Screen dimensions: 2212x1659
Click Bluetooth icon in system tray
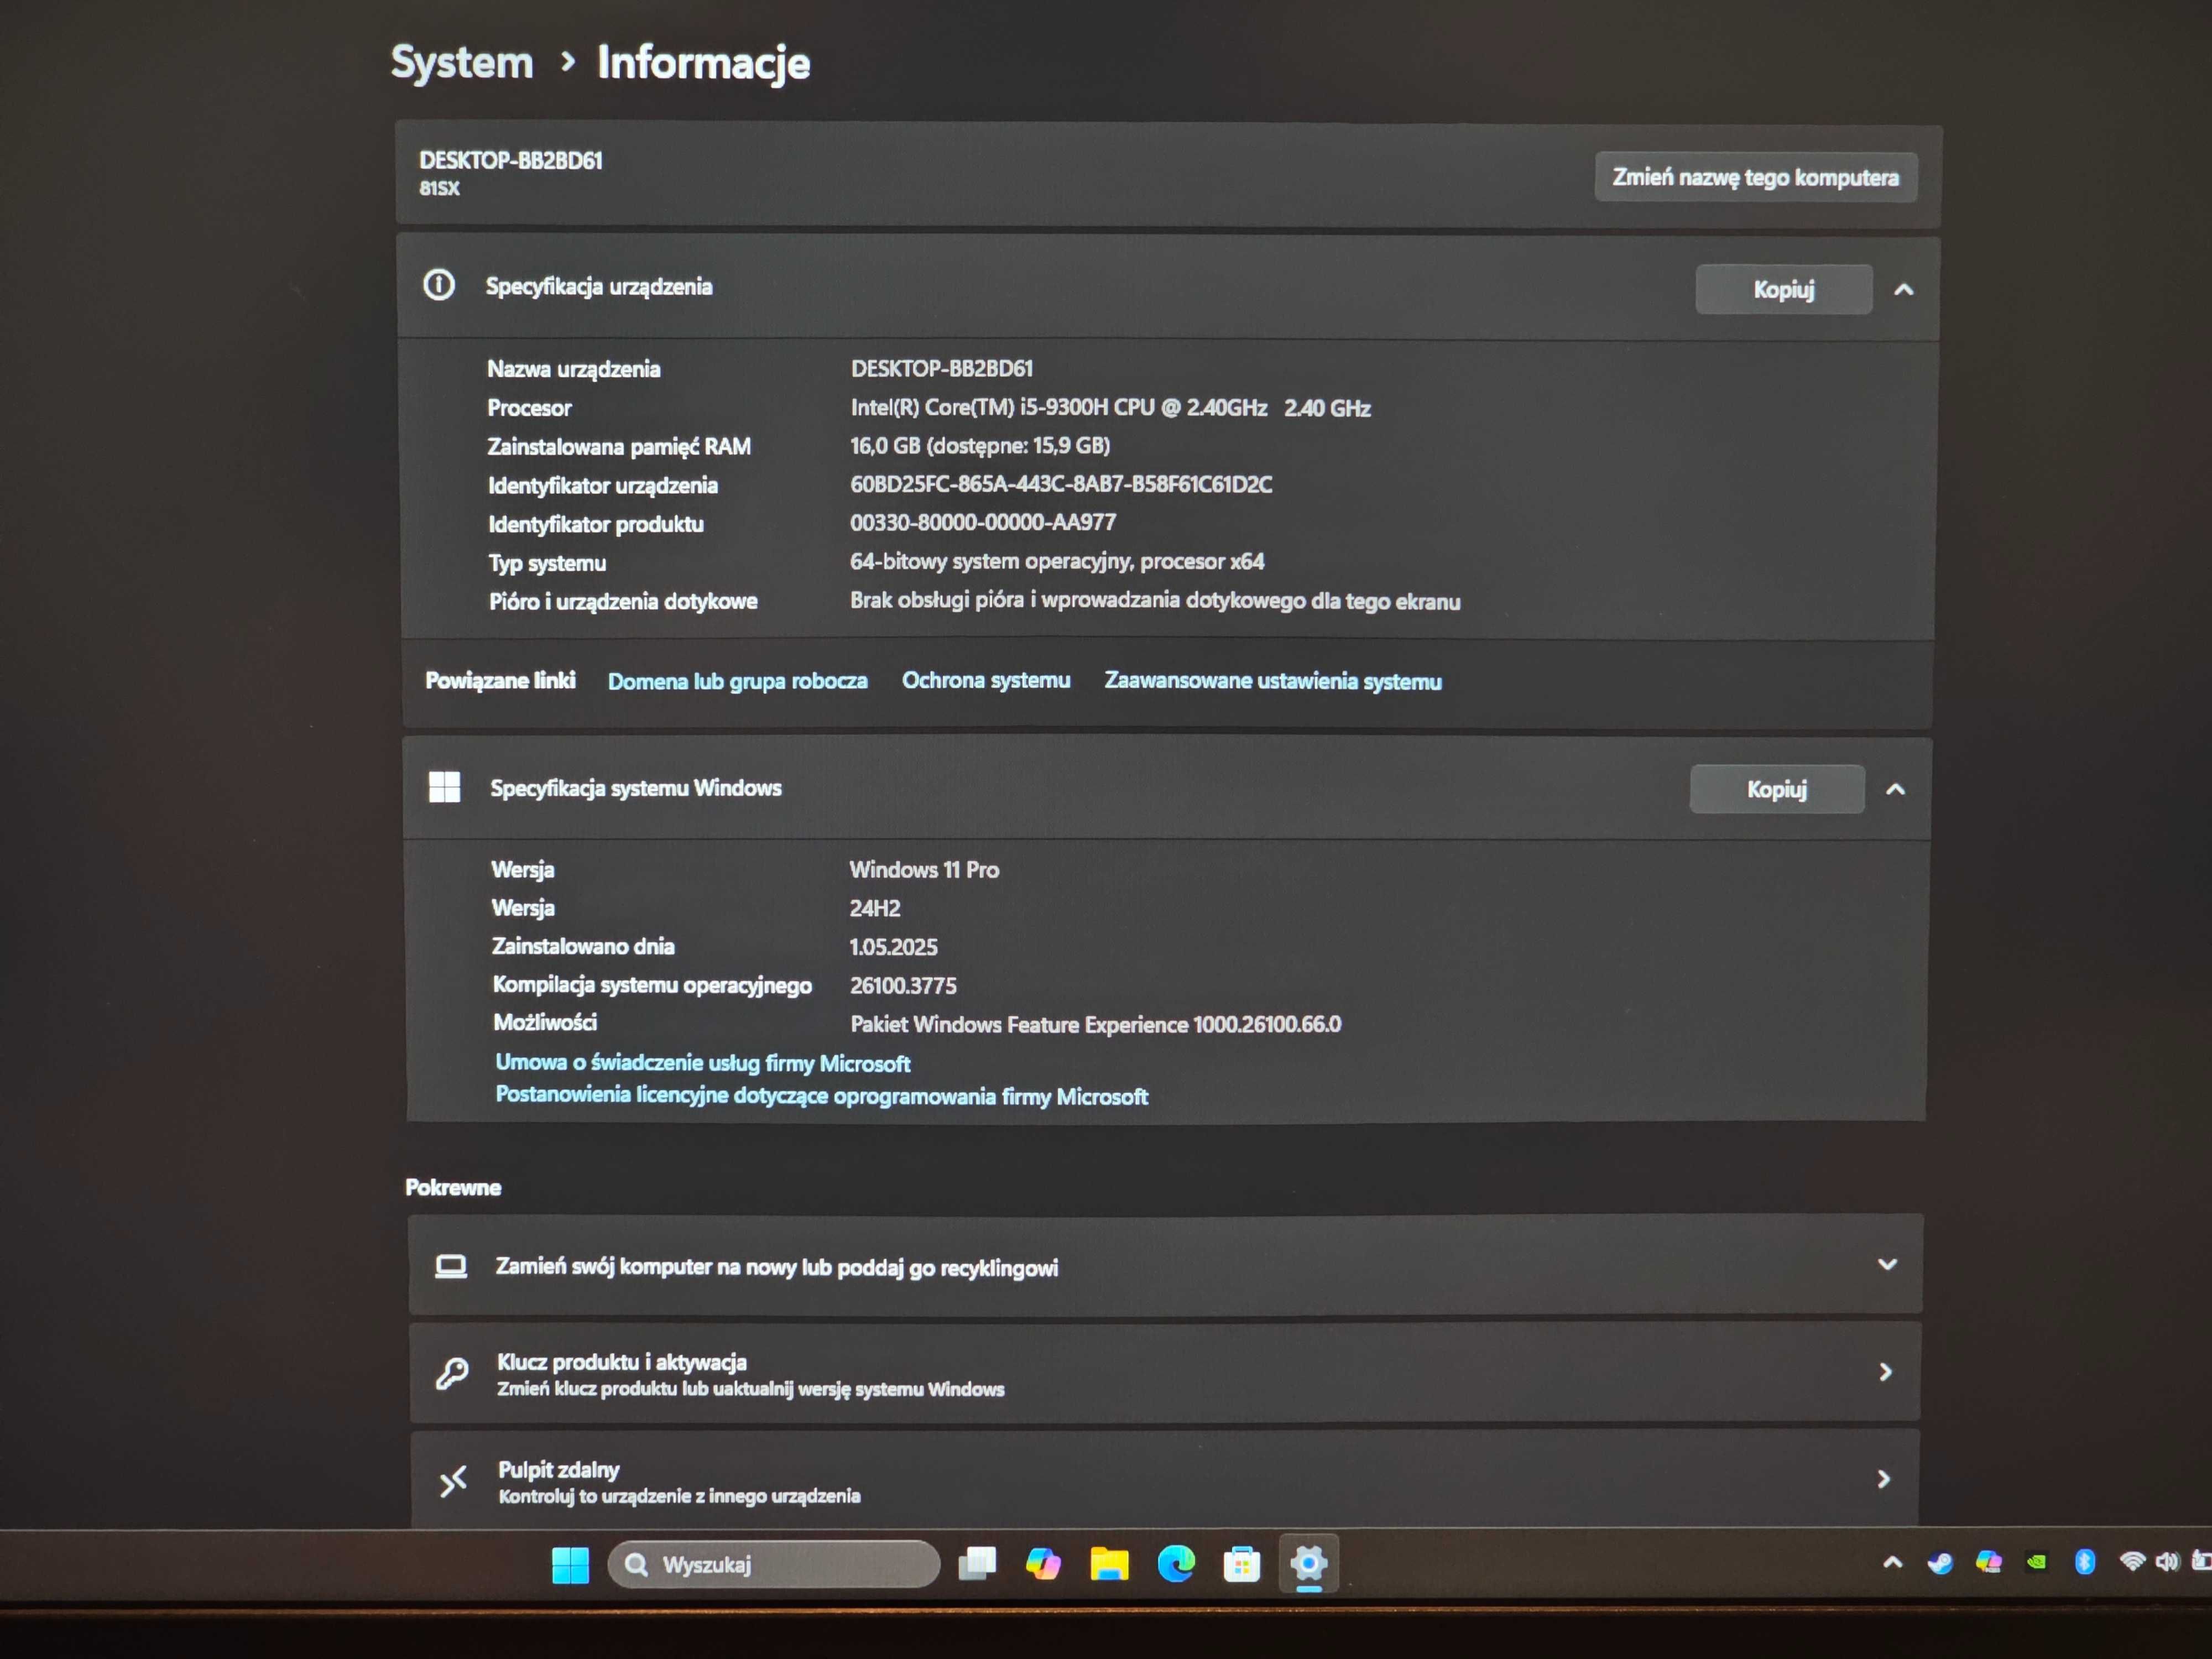2084,1561
